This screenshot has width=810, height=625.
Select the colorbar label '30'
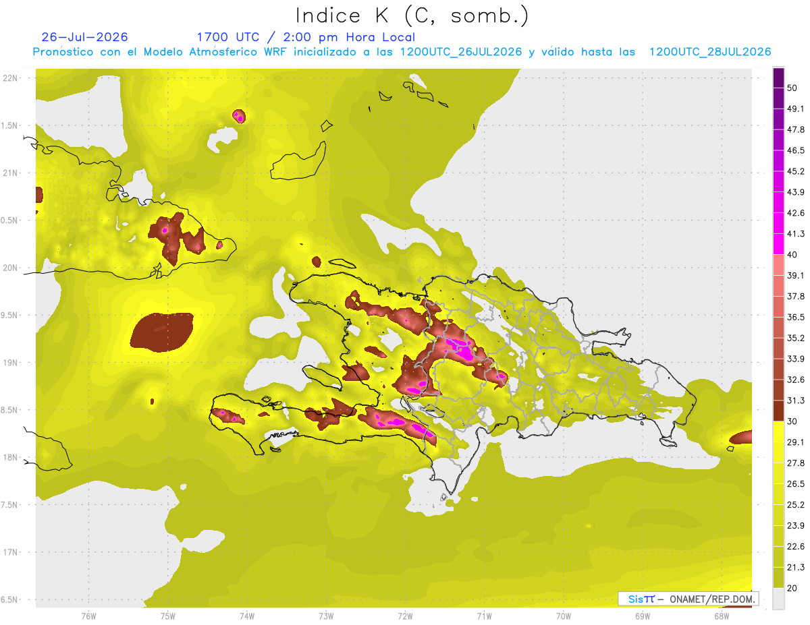coord(793,421)
